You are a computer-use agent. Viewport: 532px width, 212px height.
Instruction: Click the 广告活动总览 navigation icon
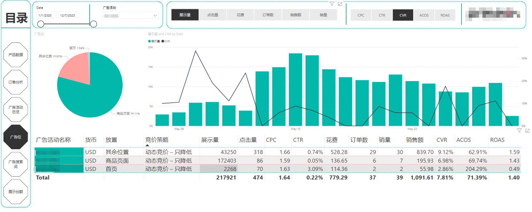pyautogui.click(x=16, y=109)
